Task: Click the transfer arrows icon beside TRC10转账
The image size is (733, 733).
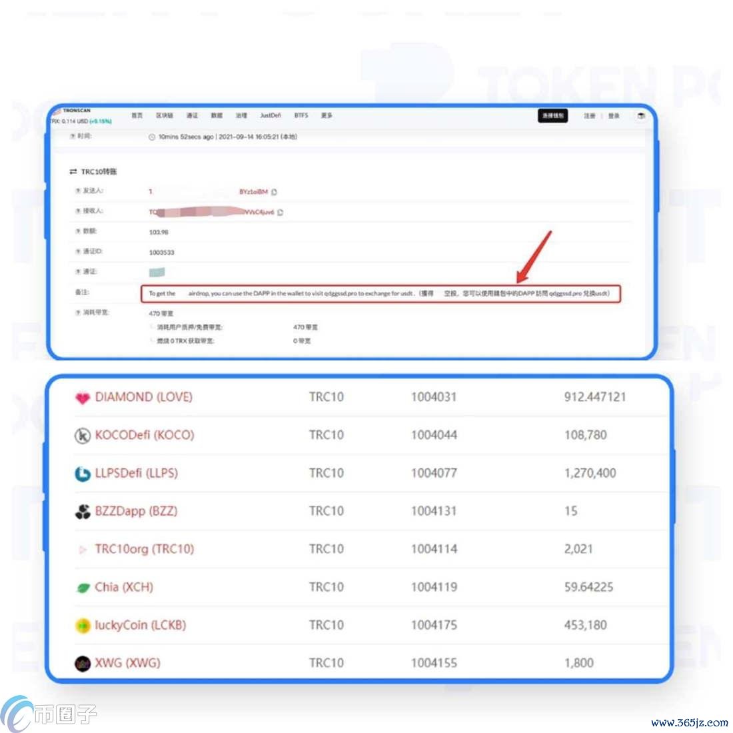Action: [x=73, y=171]
